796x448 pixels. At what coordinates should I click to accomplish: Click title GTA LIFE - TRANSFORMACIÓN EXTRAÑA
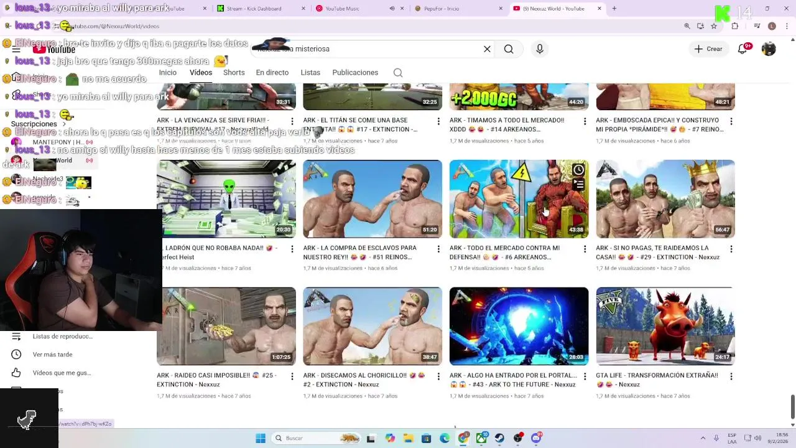click(x=657, y=380)
